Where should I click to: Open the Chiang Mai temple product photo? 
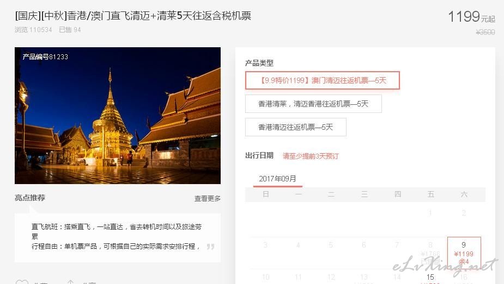pyautogui.click(x=118, y=116)
